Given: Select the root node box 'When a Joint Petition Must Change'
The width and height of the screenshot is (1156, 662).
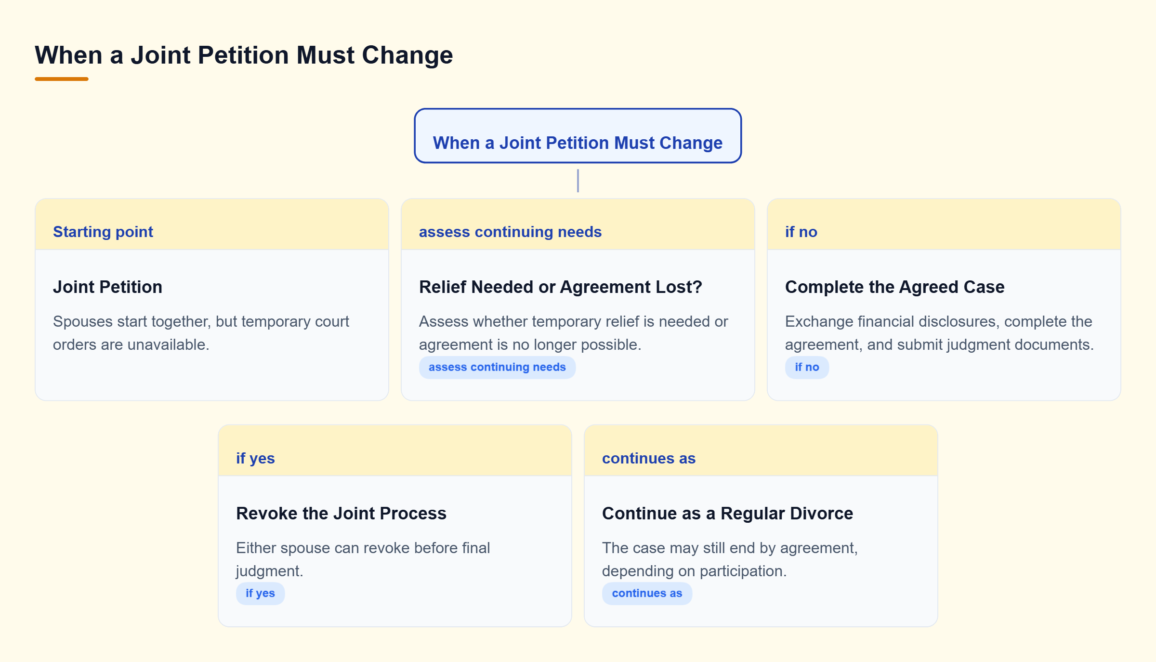Looking at the screenshot, I should [578, 136].
